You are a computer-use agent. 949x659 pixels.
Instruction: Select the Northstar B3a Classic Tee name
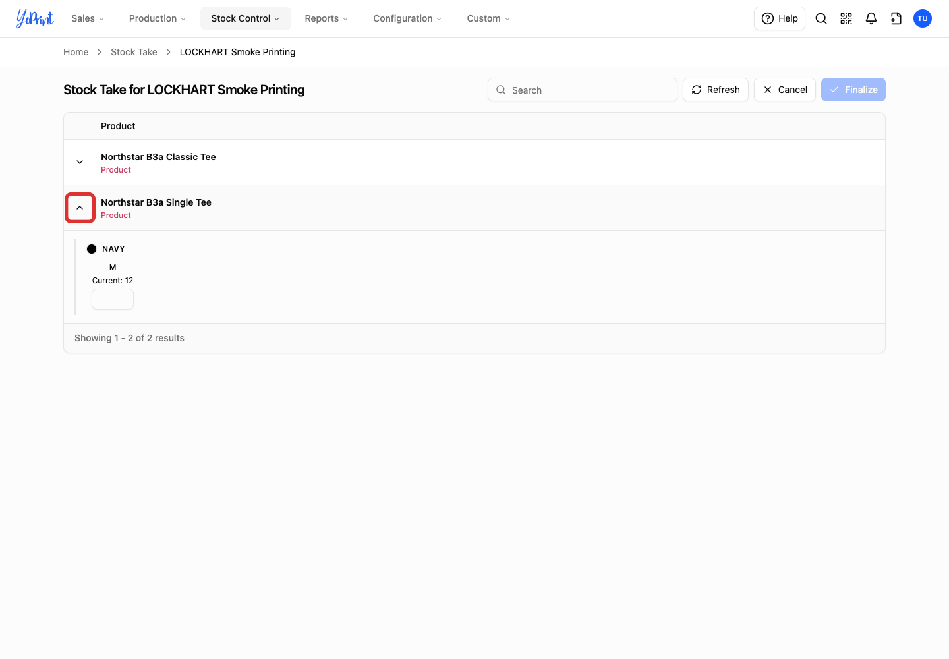pos(158,157)
